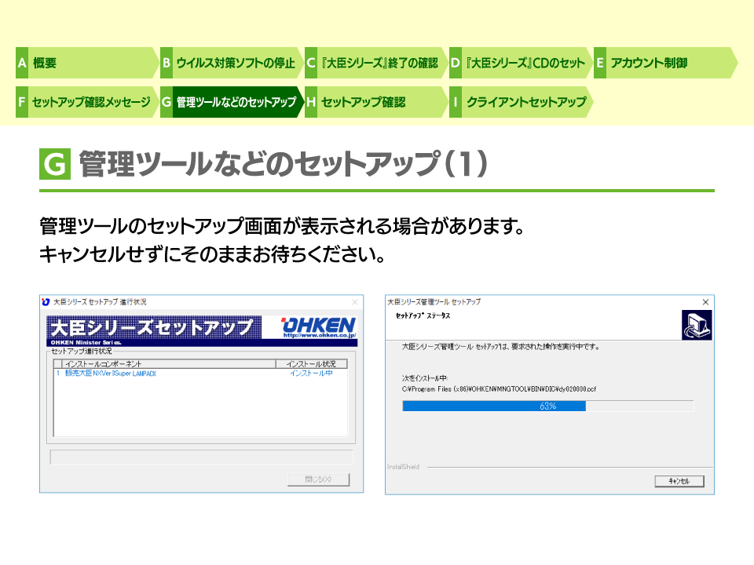The width and height of the screenshot is (754, 565).
Task: Click the InstallShield computer icon
Action: [697, 325]
